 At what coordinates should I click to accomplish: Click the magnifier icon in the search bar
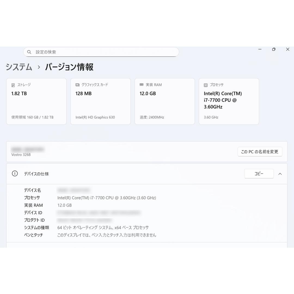coord(29,52)
